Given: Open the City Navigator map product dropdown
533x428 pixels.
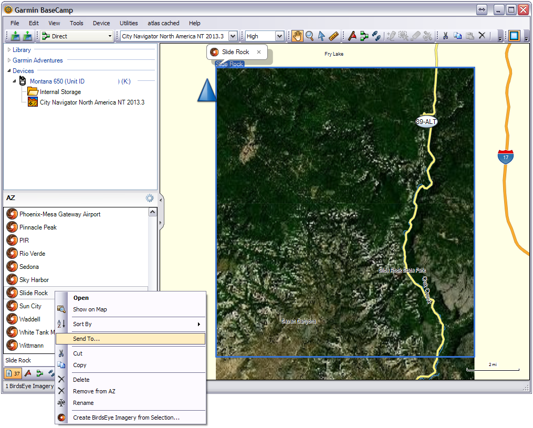Looking at the screenshot, I should pos(233,36).
